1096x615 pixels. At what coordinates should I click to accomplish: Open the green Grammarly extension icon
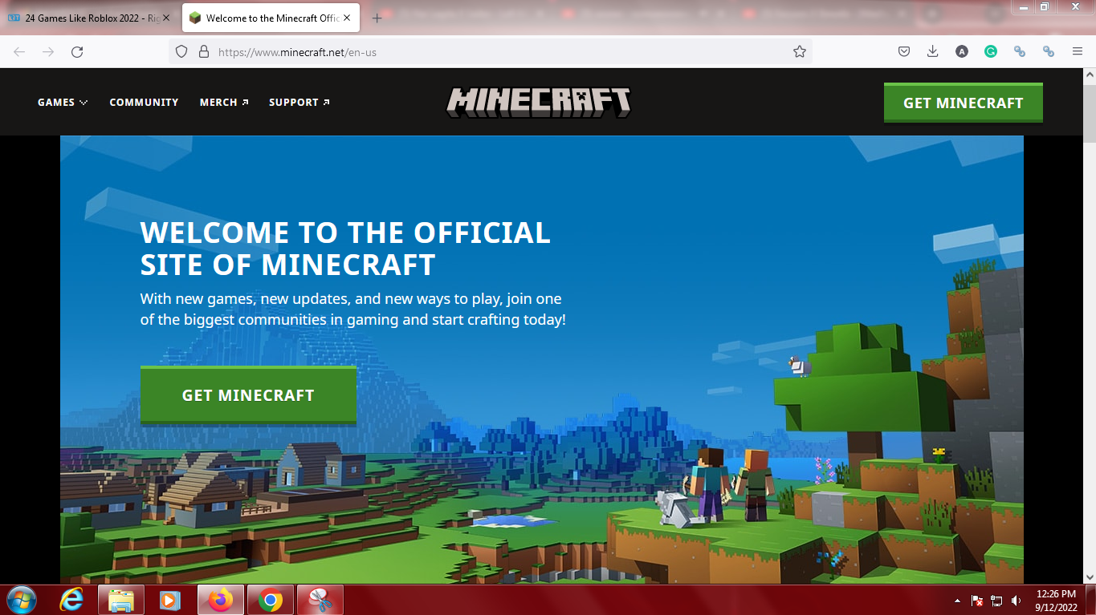(x=991, y=51)
